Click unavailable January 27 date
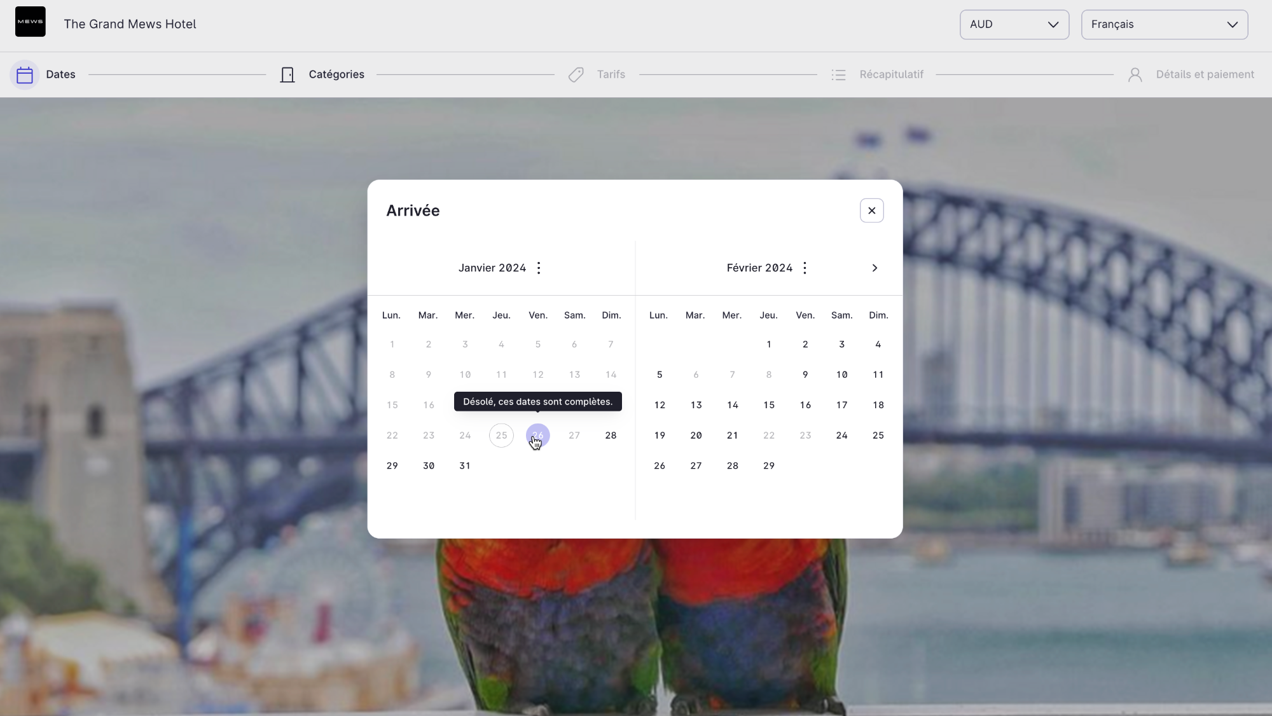 tap(574, 436)
